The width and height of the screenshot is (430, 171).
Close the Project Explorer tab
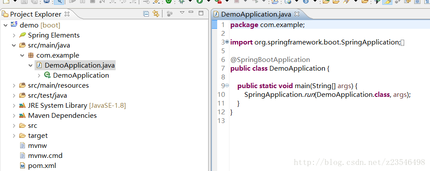(67, 14)
